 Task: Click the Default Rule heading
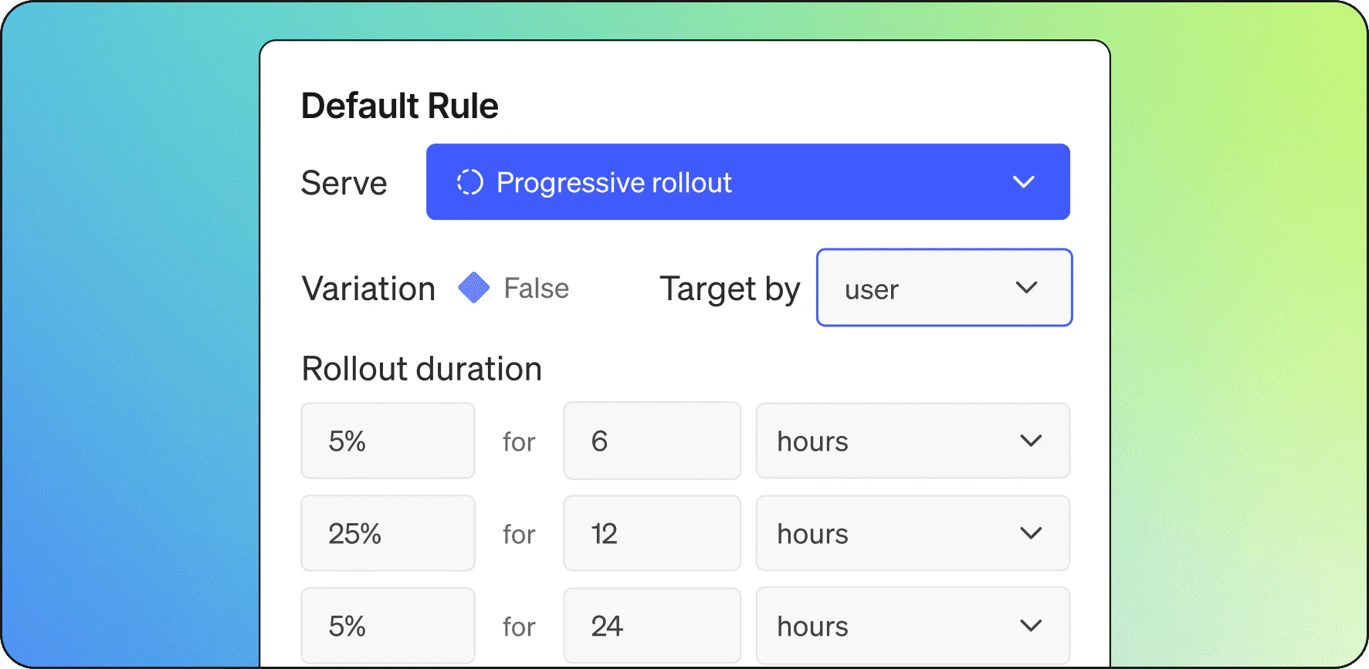pyautogui.click(x=400, y=106)
